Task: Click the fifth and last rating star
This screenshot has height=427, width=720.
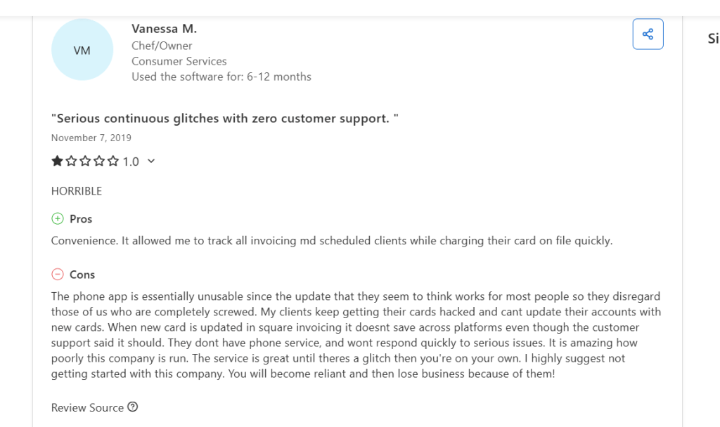Action: pos(113,162)
